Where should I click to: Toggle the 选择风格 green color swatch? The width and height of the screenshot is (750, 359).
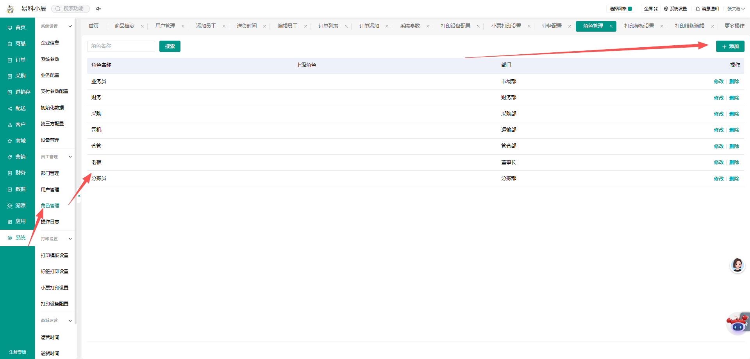coord(630,9)
